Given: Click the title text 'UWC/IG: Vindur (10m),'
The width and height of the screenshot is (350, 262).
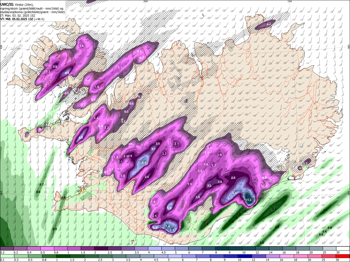Looking at the screenshot, I should point(17,5).
